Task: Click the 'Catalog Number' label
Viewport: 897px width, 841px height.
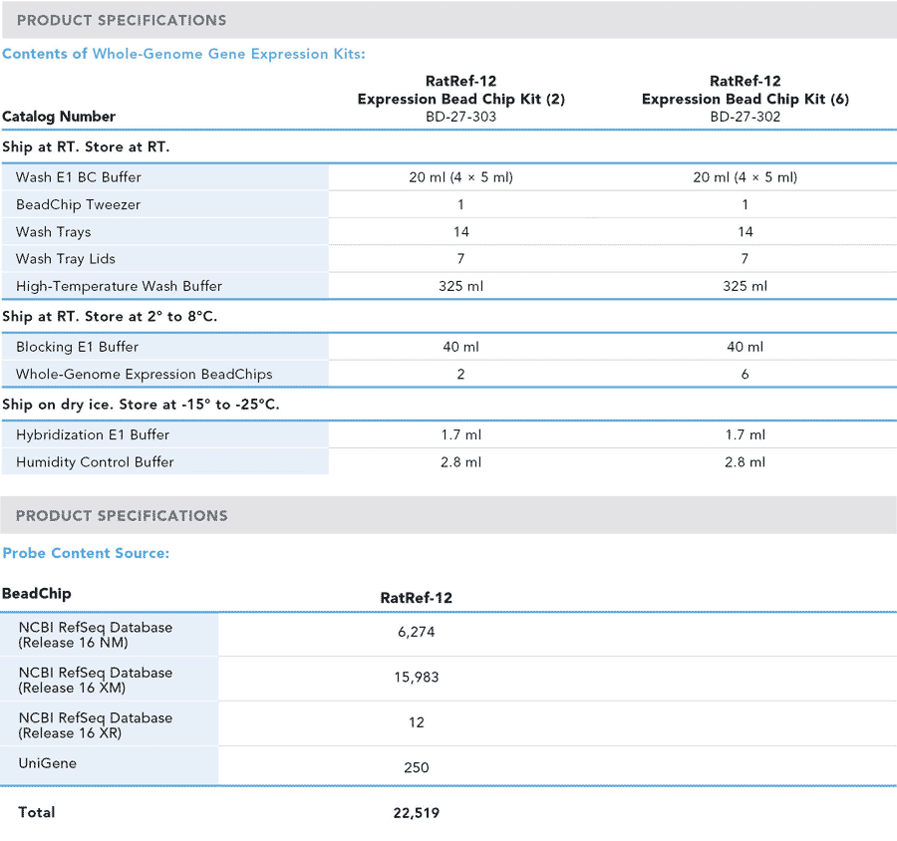Action: click(x=59, y=117)
